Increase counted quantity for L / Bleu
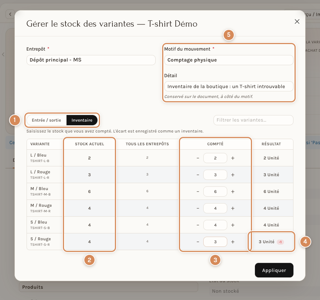Image resolution: width=320 pixels, height=300 pixels. 233,158
